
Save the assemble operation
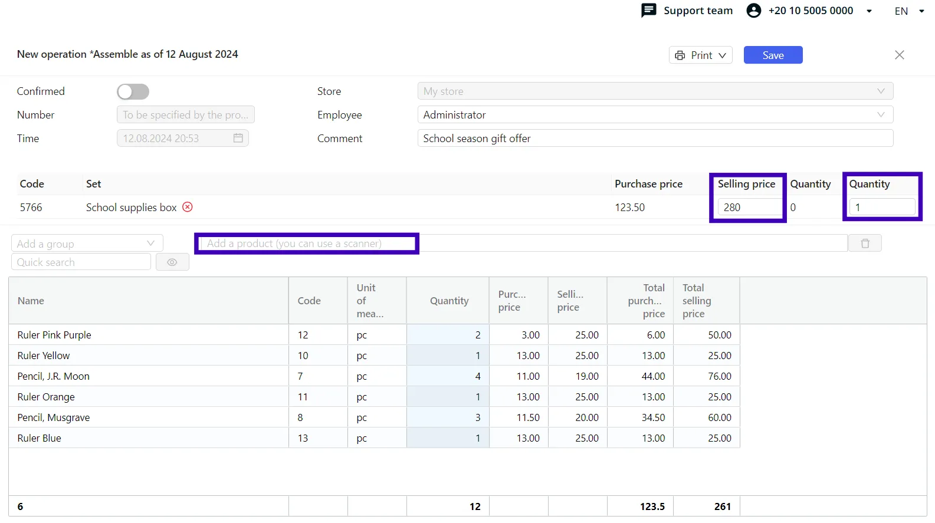click(x=773, y=55)
